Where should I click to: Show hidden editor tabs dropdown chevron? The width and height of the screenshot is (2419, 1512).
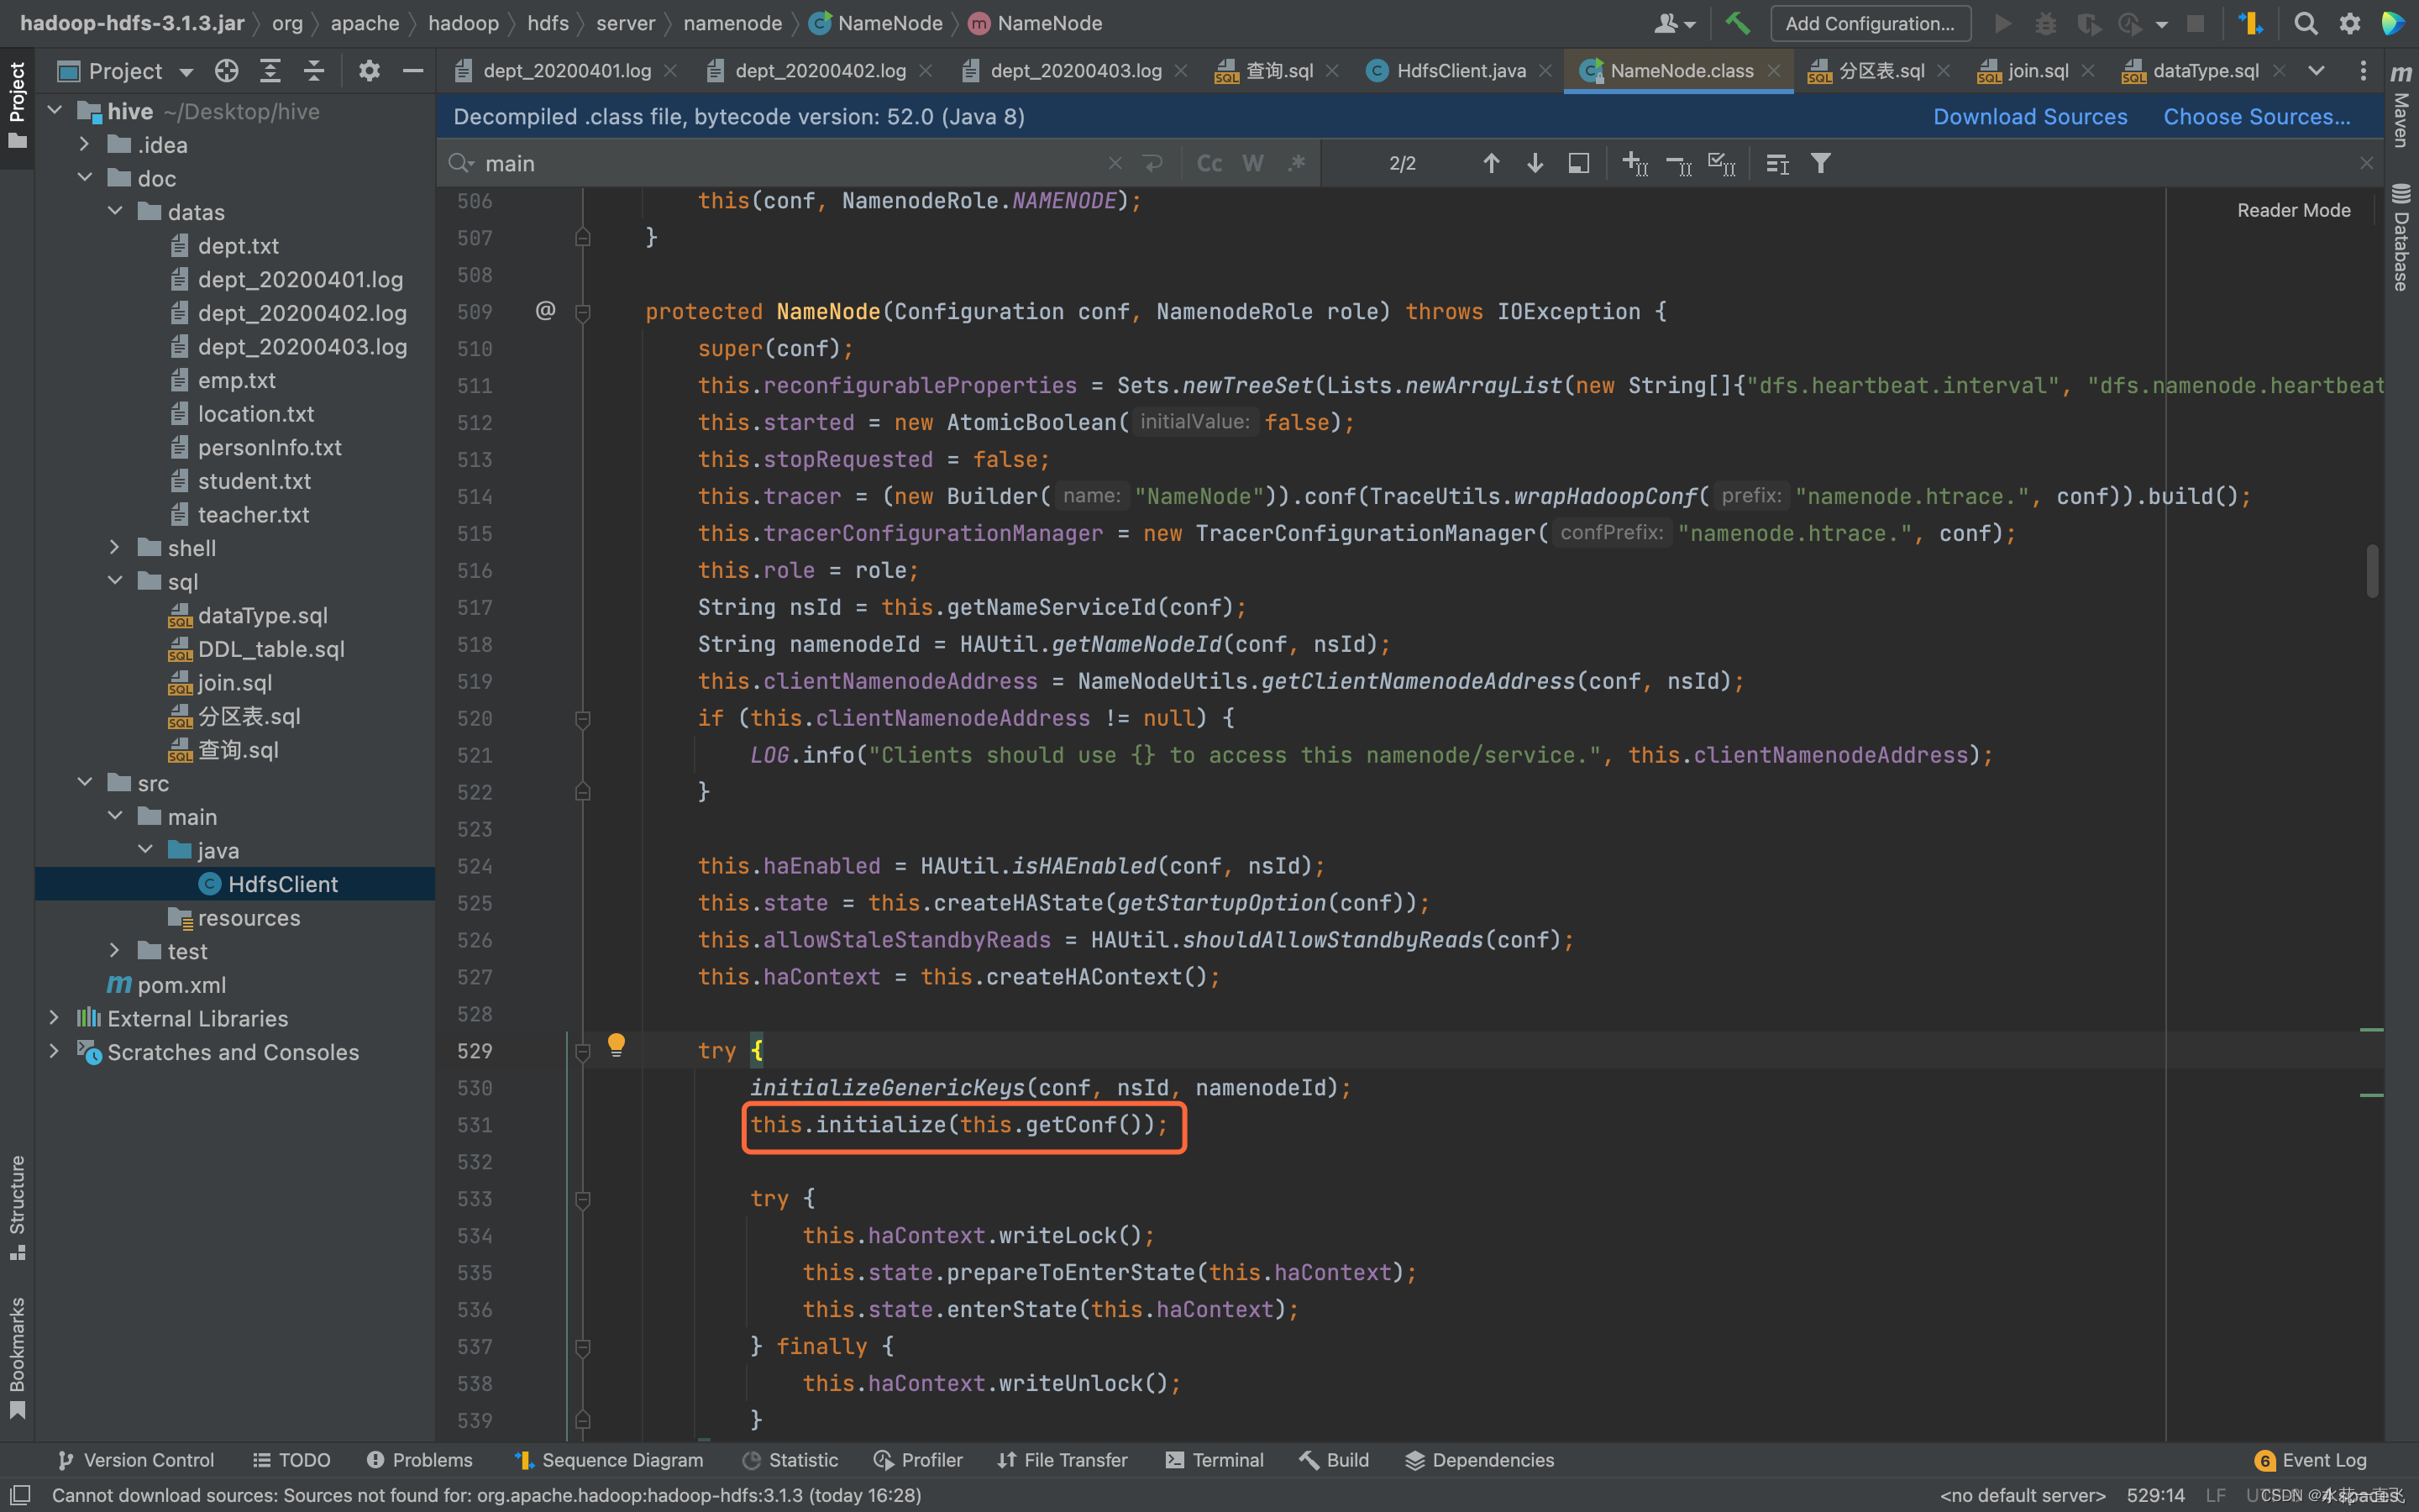coord(2316,71)
